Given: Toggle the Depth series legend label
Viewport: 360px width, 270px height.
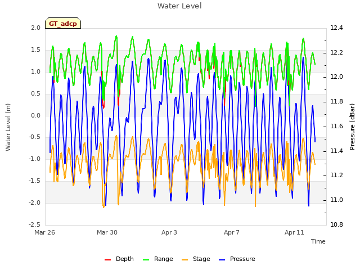Looking at the screenshot, I should pyautogui.click(x=125, y=259).
